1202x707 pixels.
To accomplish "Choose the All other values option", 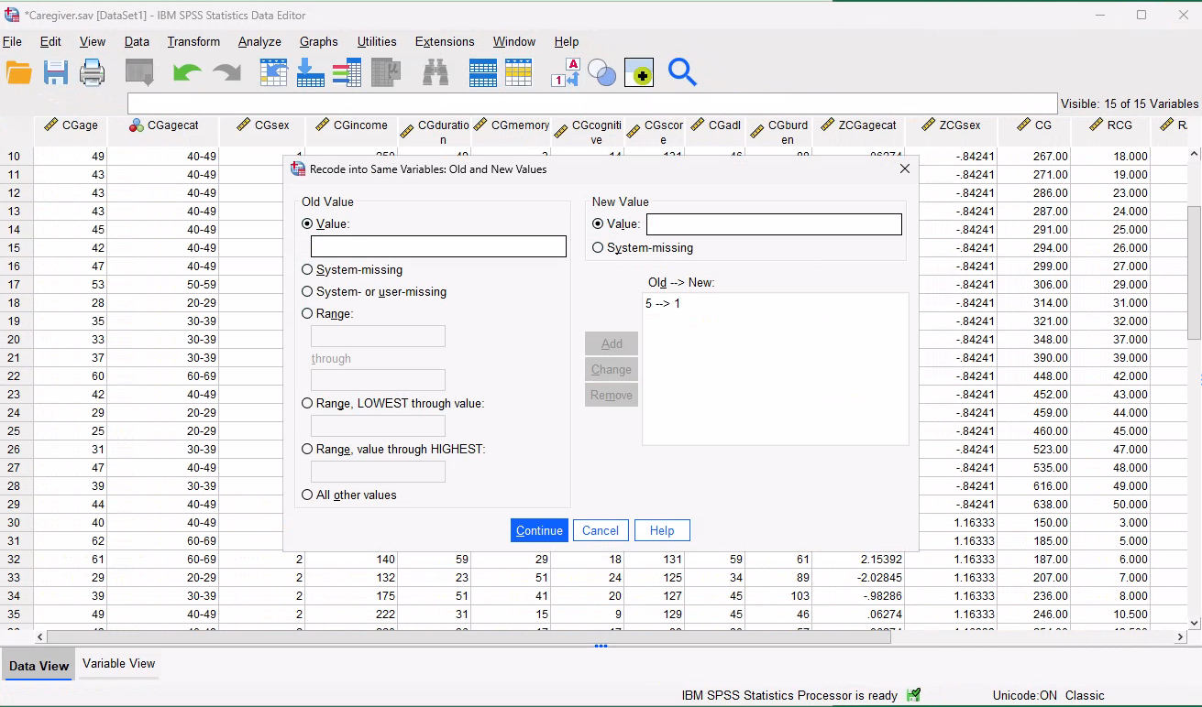I will tap(307, 495).
